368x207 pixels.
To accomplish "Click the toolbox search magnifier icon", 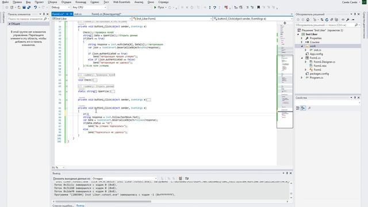I will [x=45, y=19].
